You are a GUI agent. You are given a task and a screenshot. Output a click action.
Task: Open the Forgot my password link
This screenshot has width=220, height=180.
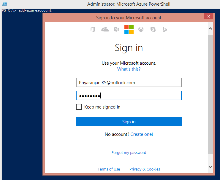[x=129, y=152]
